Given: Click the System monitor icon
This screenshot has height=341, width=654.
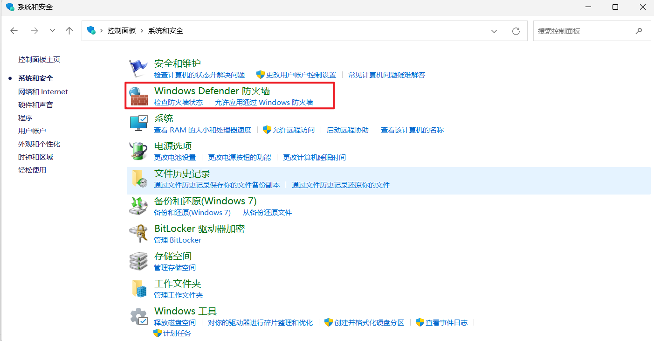Looking at the screenshot, I should pos(138,123).
